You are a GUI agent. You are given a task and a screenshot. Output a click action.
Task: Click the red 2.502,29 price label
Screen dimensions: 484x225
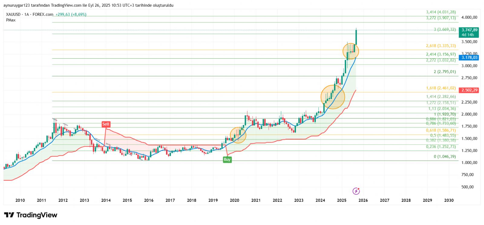tap(469, 90)
